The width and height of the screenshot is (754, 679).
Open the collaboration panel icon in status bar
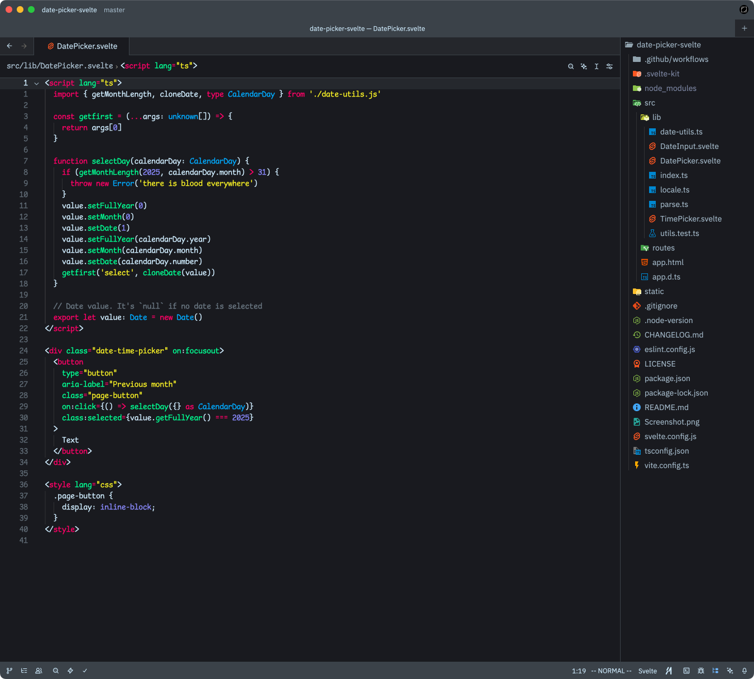click(x=39, y=671)
